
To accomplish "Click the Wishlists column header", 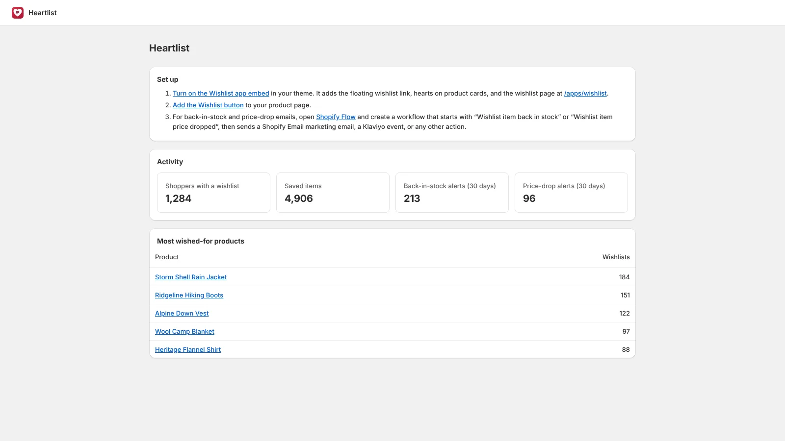I will pyautogui.click(x=616, y=257).
